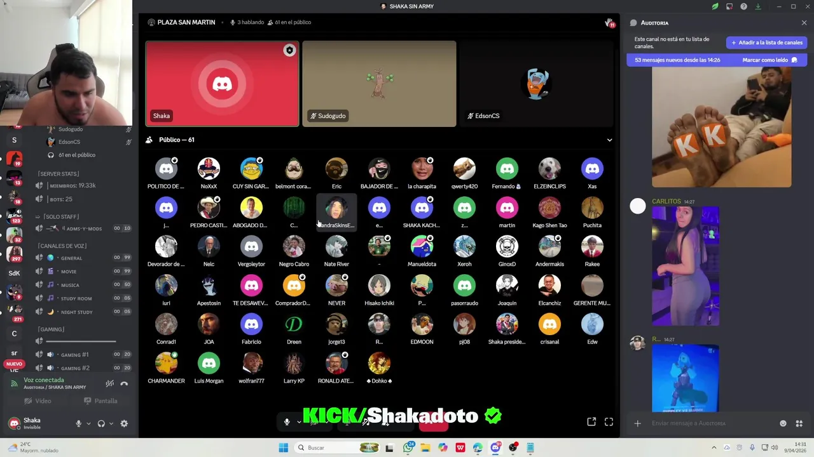Open emoji picker in chat input
Viewport: 814px width, 457px height.
(x=783, y=423)
